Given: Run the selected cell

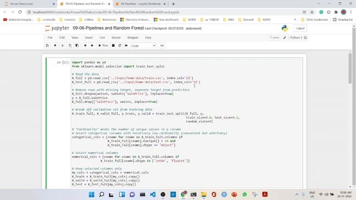Looking at the screenshot, I should pyautogui.click(x=103, y=46).
